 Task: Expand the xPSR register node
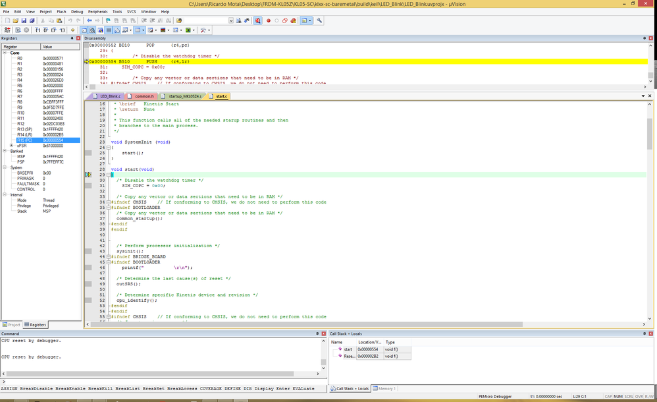(11, 146)
